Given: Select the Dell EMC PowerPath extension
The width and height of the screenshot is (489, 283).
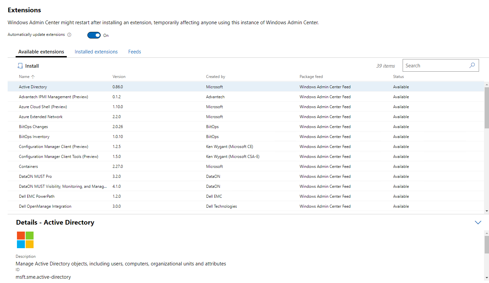Looking at the screenshot, I should pos(37,196).
